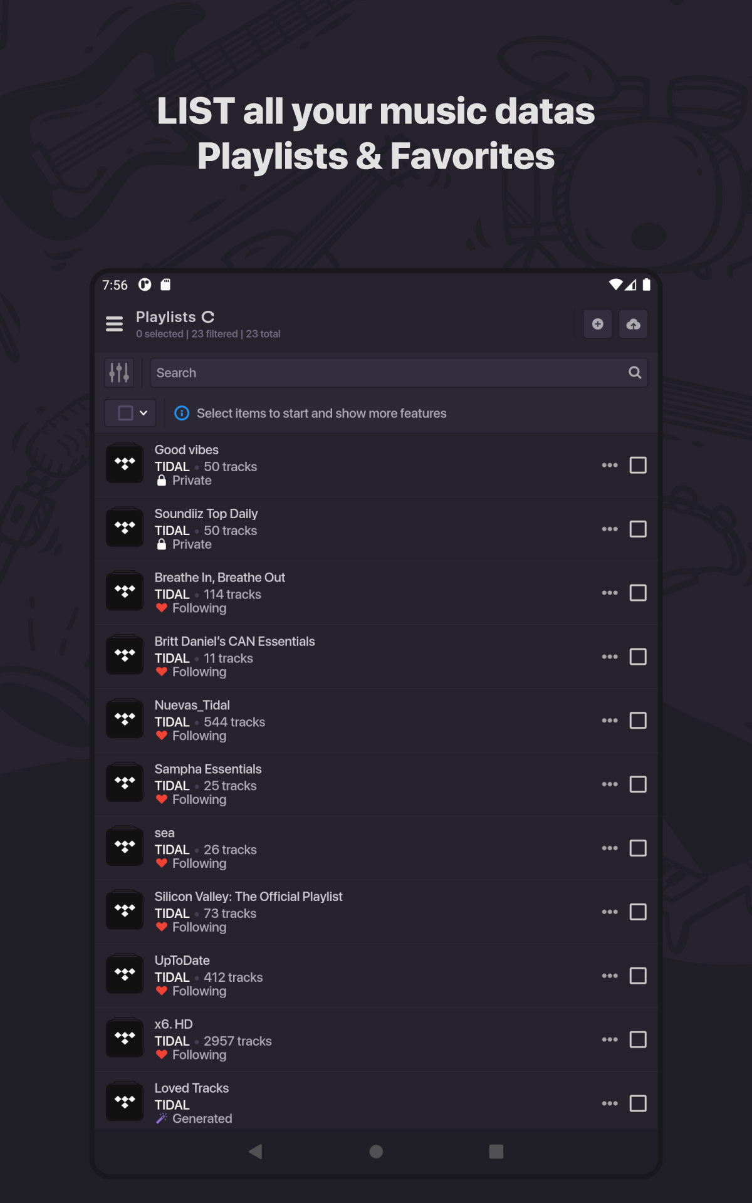This screenshot has height=1203, width=752.
Task: Select the Nuevas_Tidal playlist checkbox
Action: click(637, 721)
